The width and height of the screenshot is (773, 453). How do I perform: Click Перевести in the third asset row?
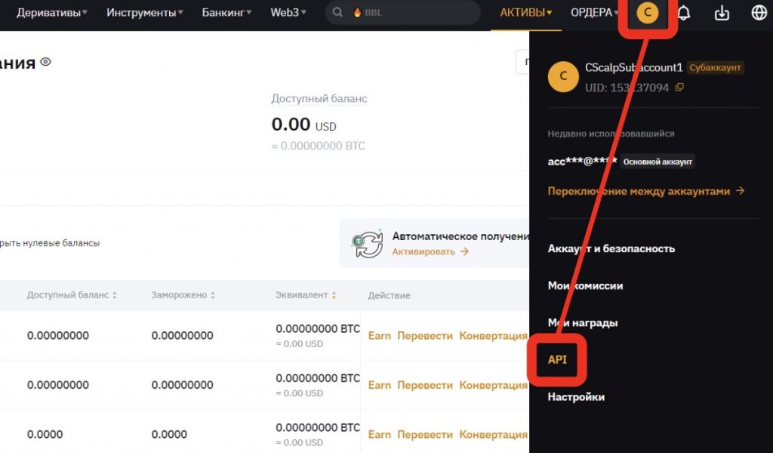(x=424, y=434)
